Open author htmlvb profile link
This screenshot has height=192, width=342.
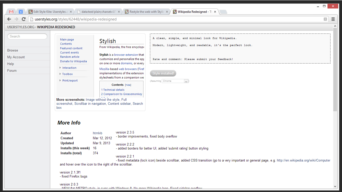[97, 133]
